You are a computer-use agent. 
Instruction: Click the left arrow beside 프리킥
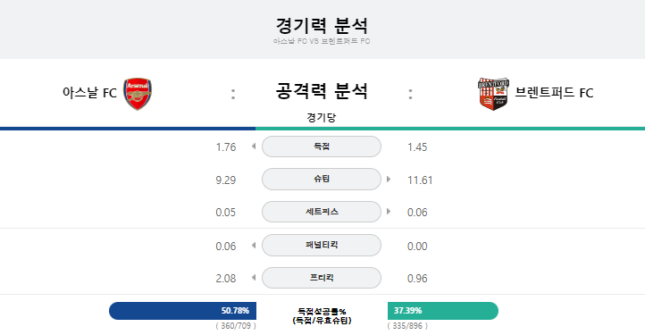[254, 278]
